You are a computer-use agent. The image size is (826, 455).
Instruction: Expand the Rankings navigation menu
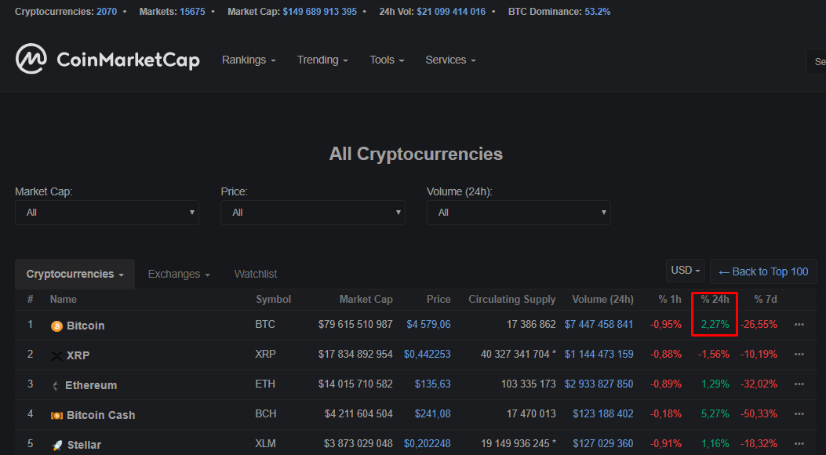pos(249,60)
